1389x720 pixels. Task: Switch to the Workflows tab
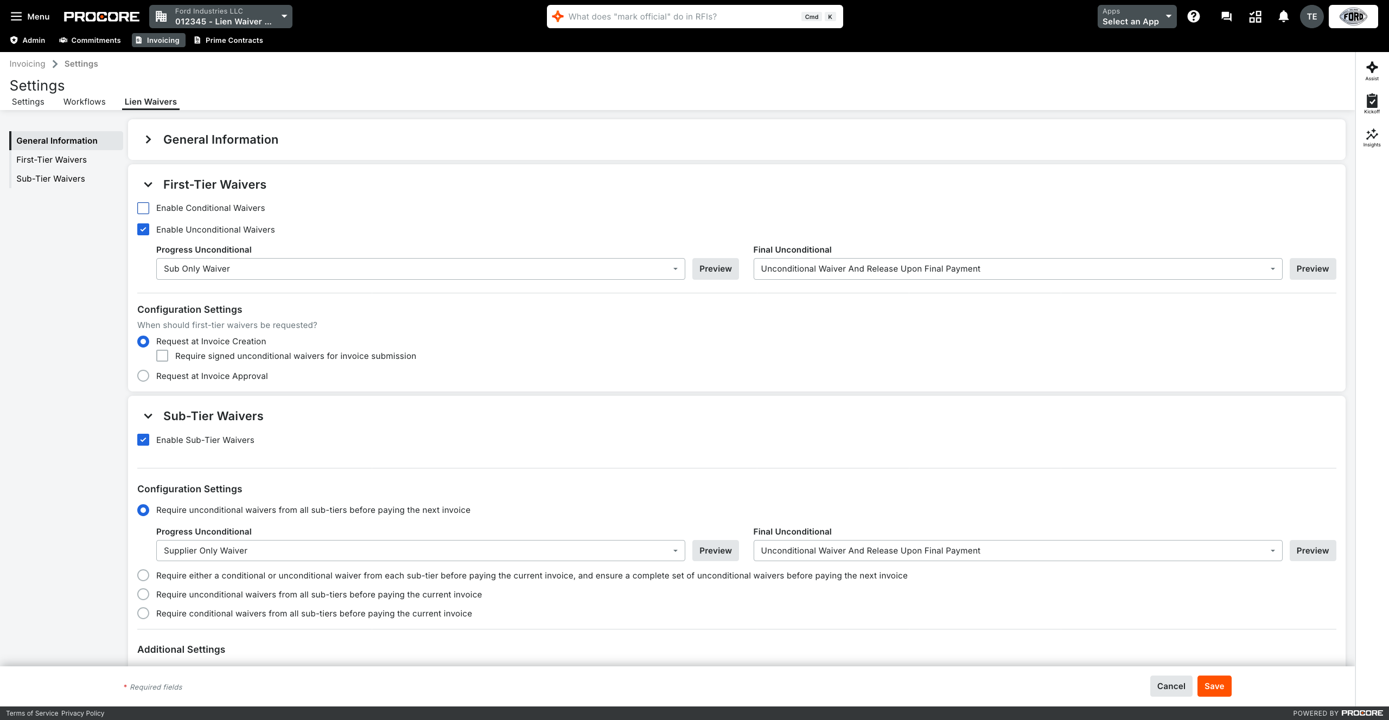pos(84,102)
